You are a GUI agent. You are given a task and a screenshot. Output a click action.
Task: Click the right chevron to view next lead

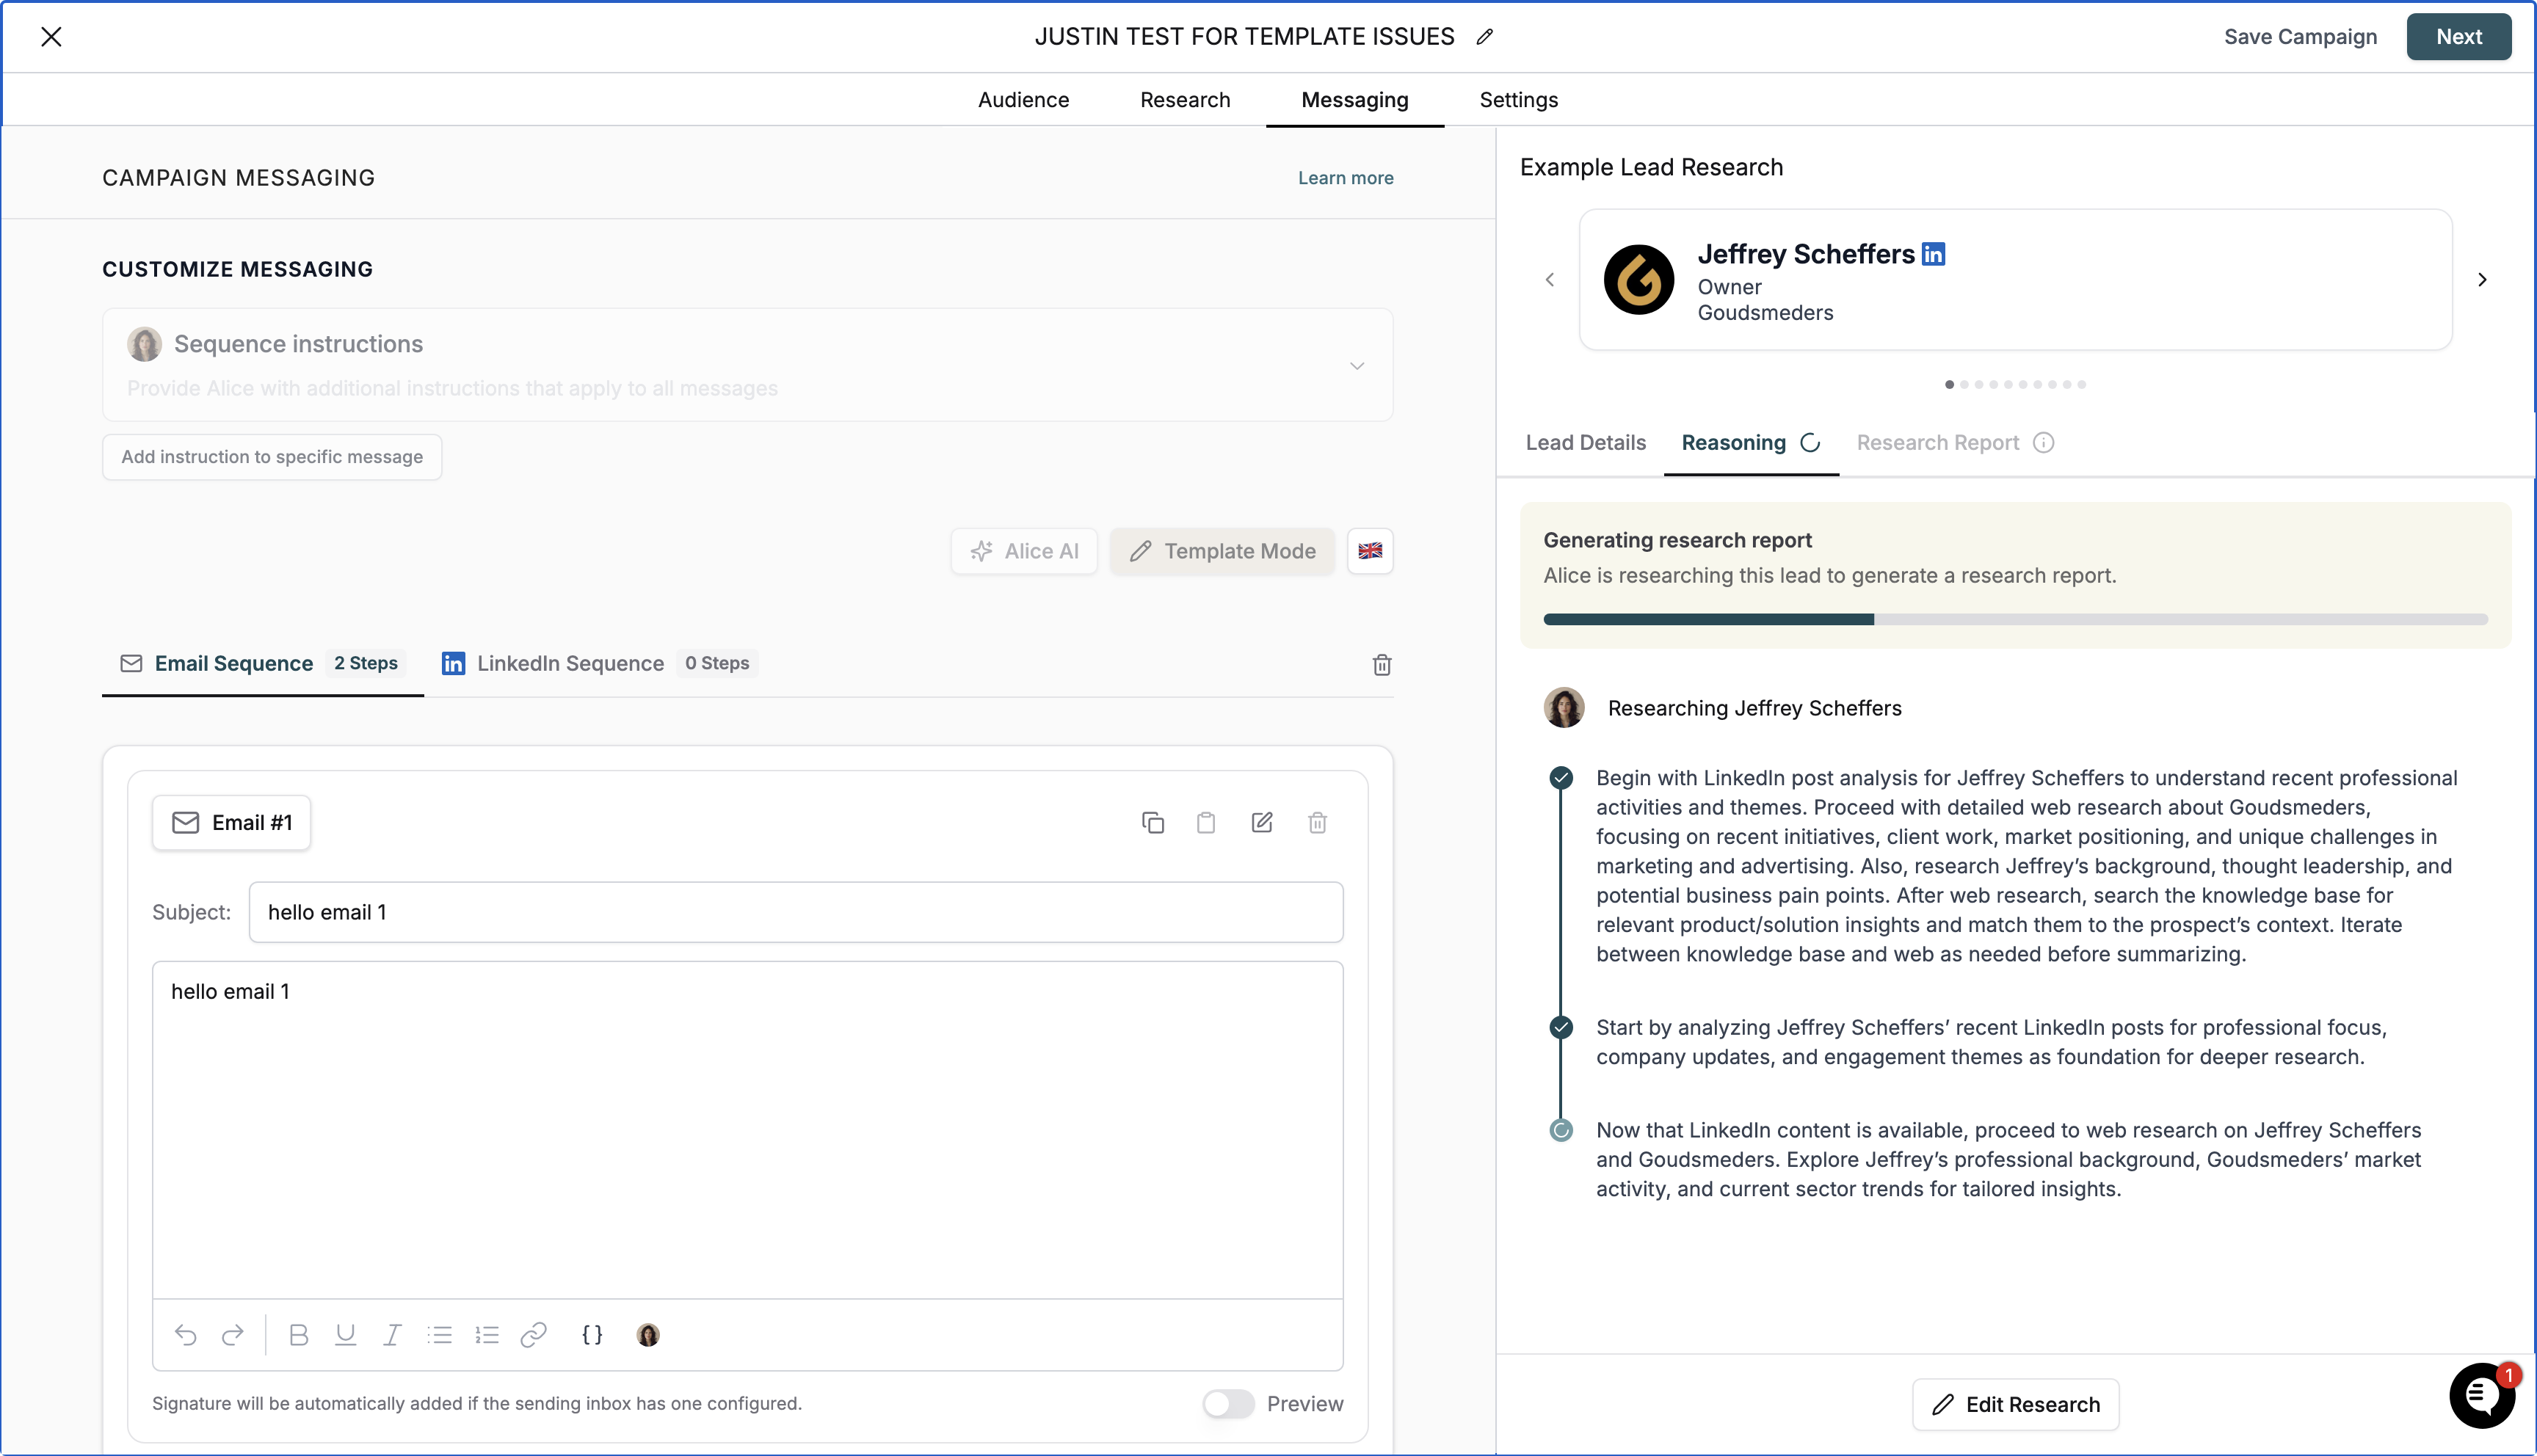click(x=2482, y=280)
